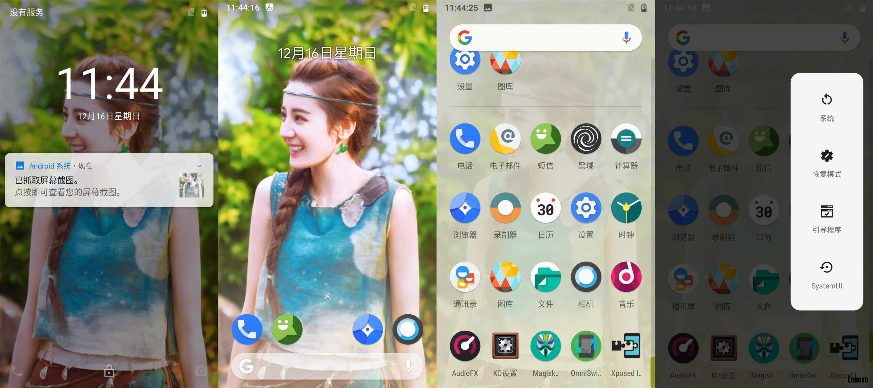
Task: Open the camera from the lock screen
Action: point(201,371)
